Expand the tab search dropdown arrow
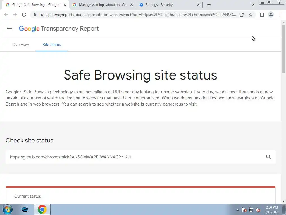Image resolution: width=286 pixels, height=215 pixels. pos(252,5)
